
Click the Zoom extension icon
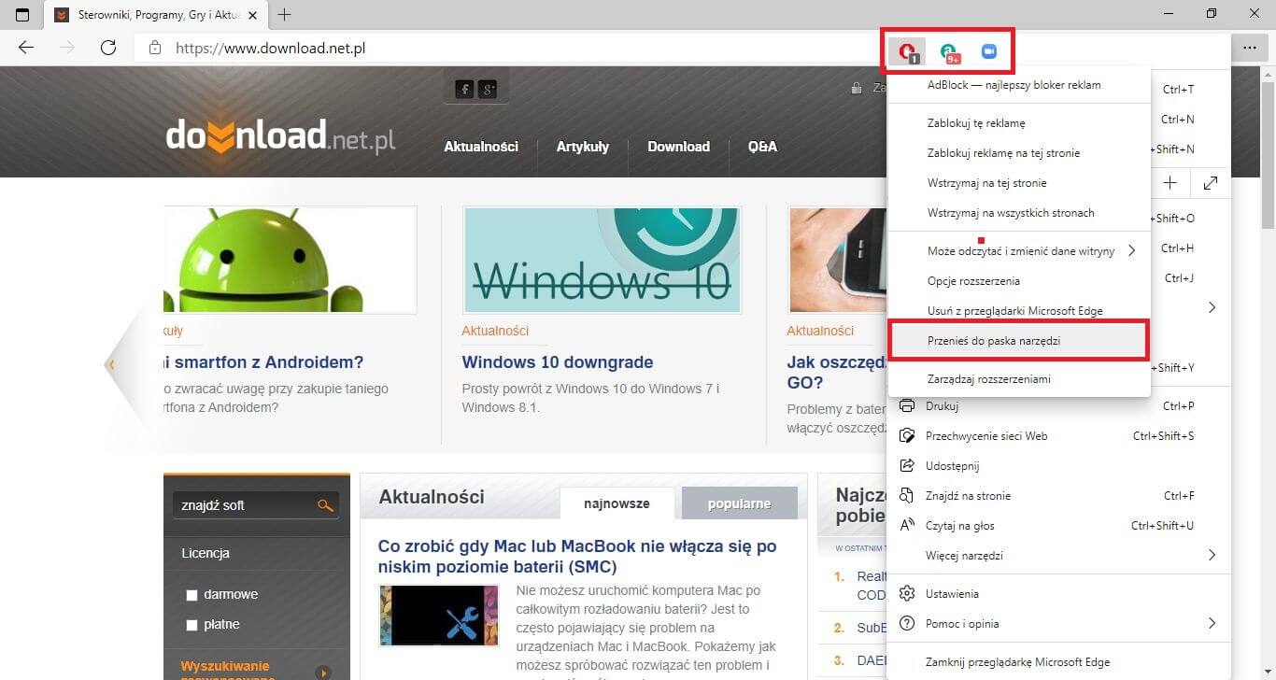pos(989,51)
